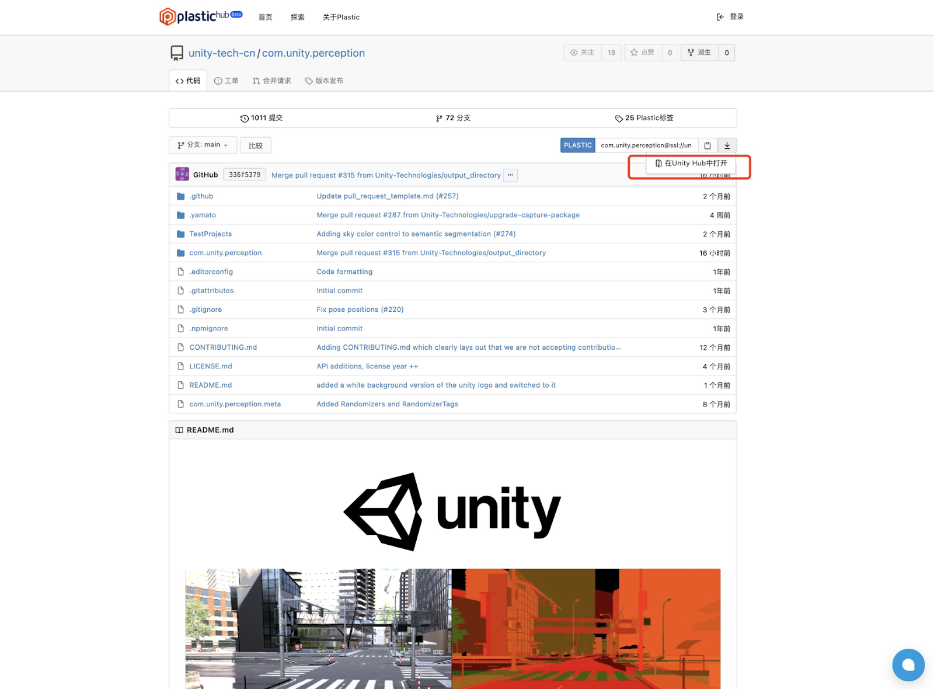
Task: Click the file icon beside .gitattributes
Action: [181, 291]
